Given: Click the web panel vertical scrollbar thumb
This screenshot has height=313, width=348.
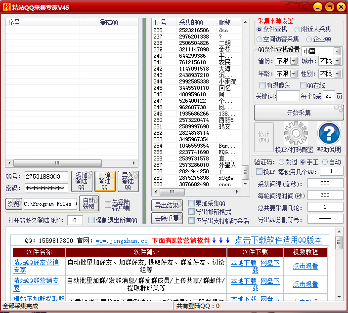Looking at the screenshot, I should tap(339, 243).
